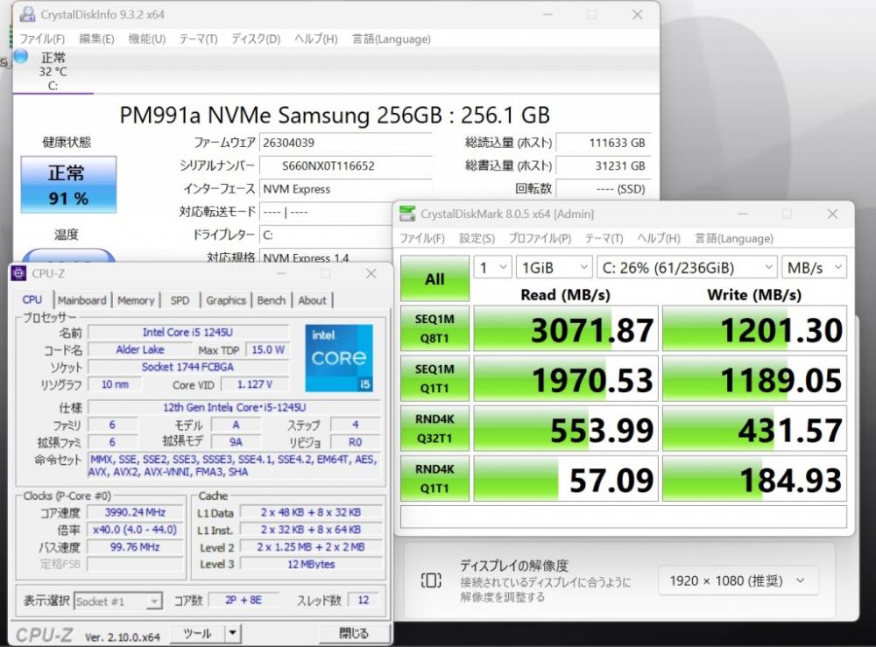
Task: Click the total host writes value 31231 GB
Action: [604, 165]
